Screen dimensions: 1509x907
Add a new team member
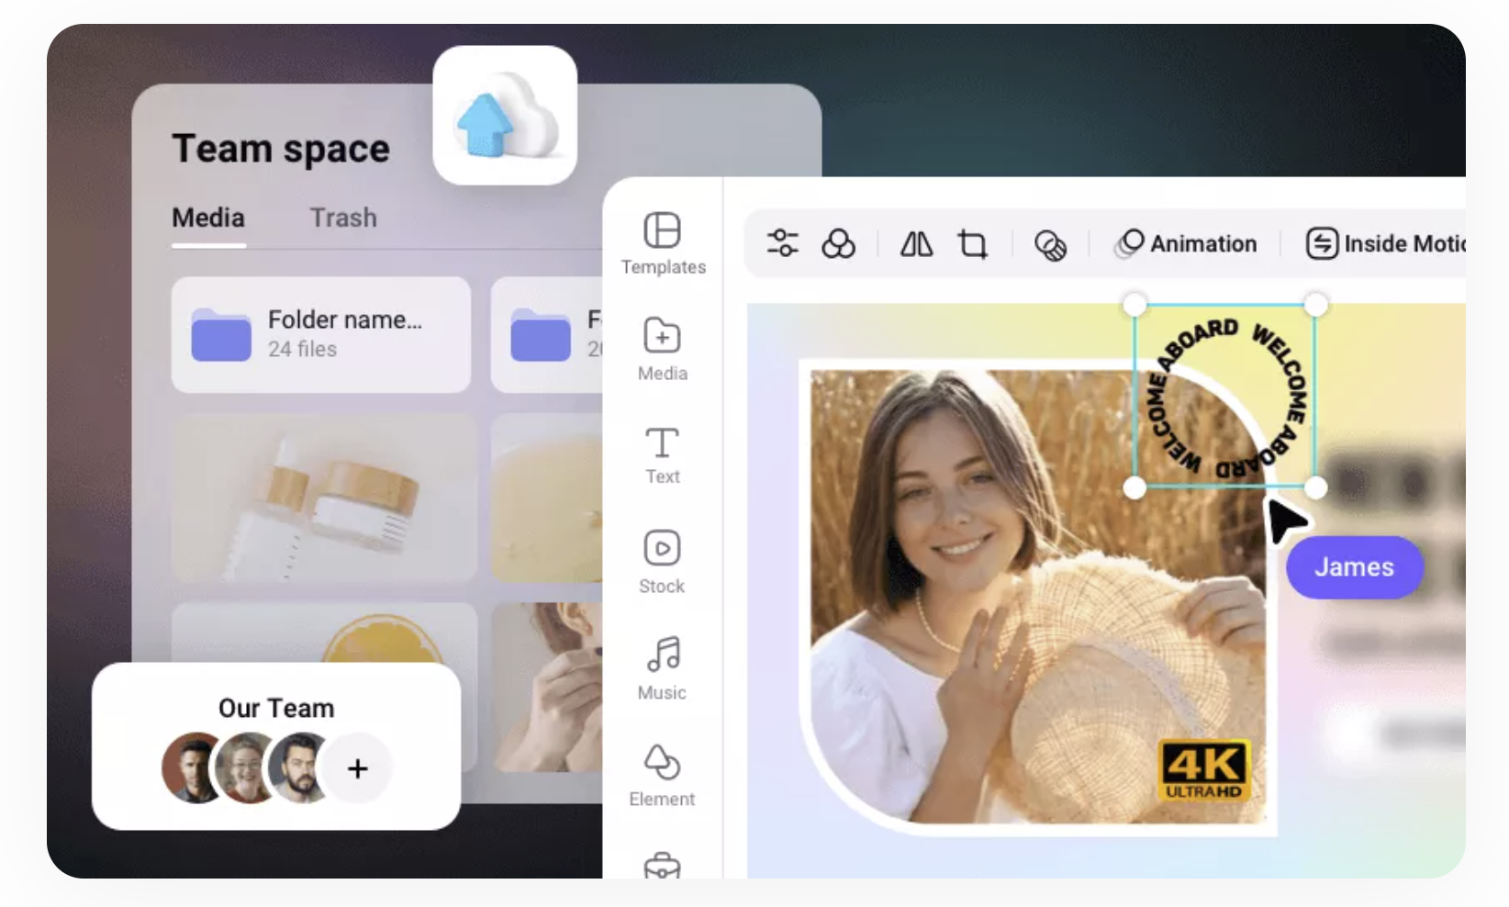358,768
